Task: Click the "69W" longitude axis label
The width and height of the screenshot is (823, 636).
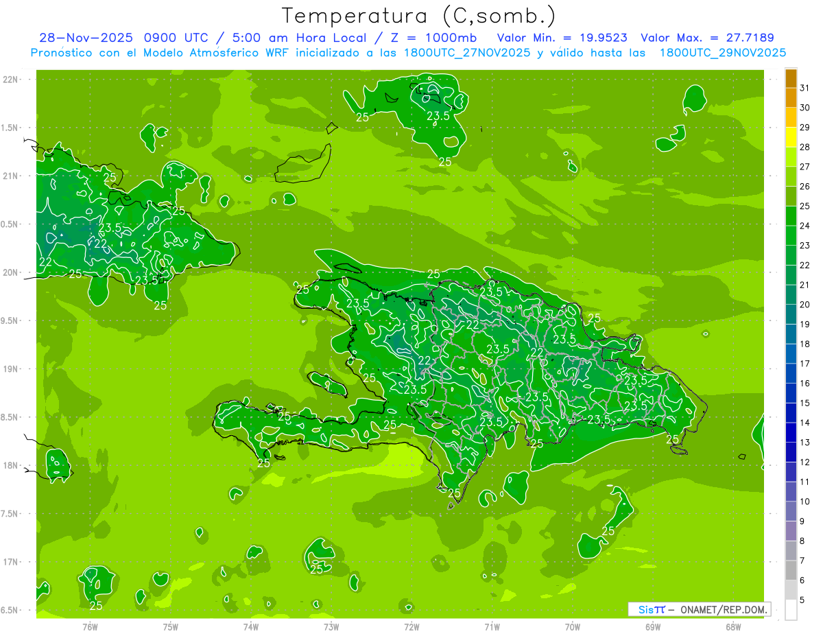Action: click(x=653, y=626)
